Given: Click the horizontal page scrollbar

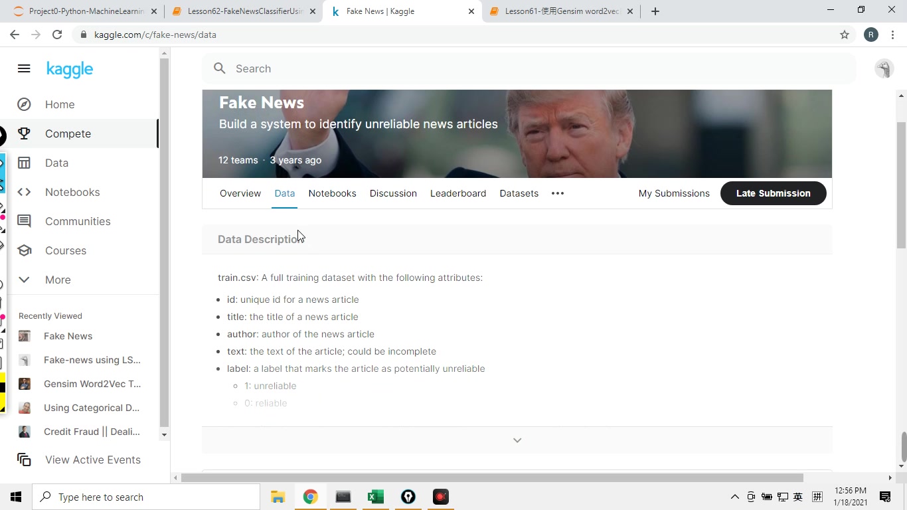Looking at the screenshot, I should [x=492, y=477].
